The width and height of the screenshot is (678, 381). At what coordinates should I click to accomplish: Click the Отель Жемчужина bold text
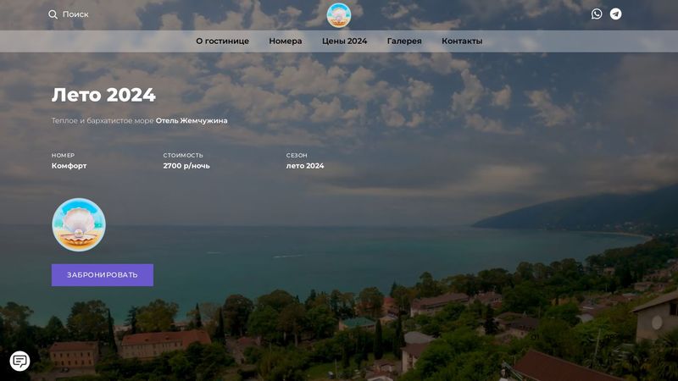point(192,121)
